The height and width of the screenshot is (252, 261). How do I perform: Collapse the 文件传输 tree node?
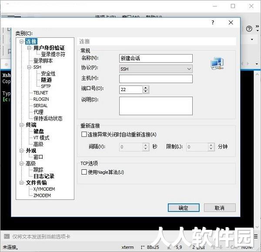click(21, 183)
